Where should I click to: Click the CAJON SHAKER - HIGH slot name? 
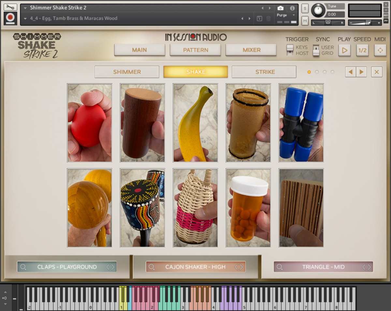(195, 267)
